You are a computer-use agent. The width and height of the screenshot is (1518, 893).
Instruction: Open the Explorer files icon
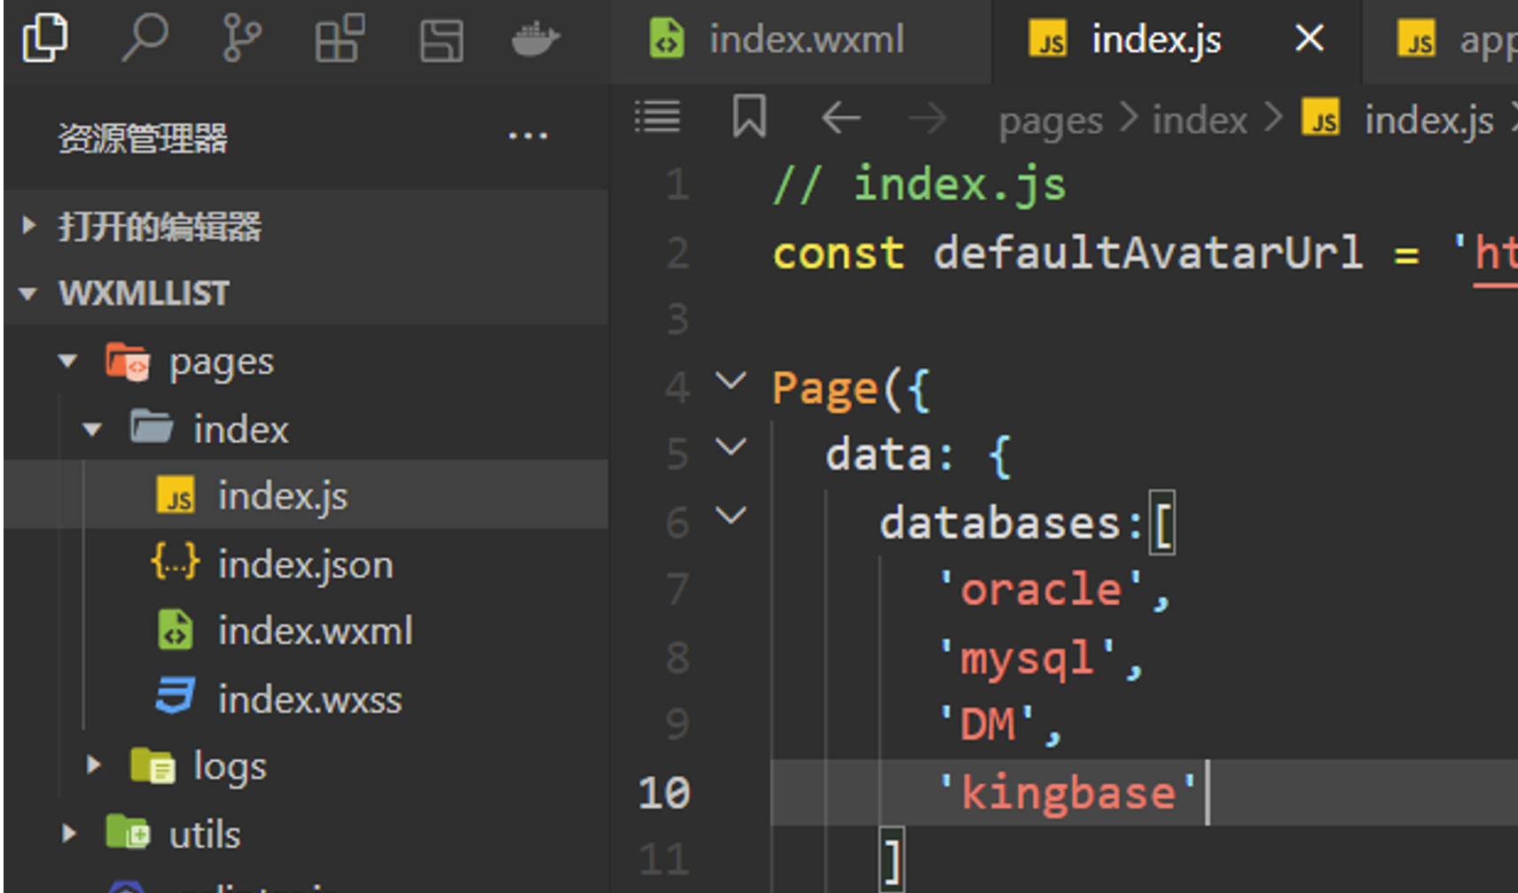pyautogui.click(x=45, y=38)
